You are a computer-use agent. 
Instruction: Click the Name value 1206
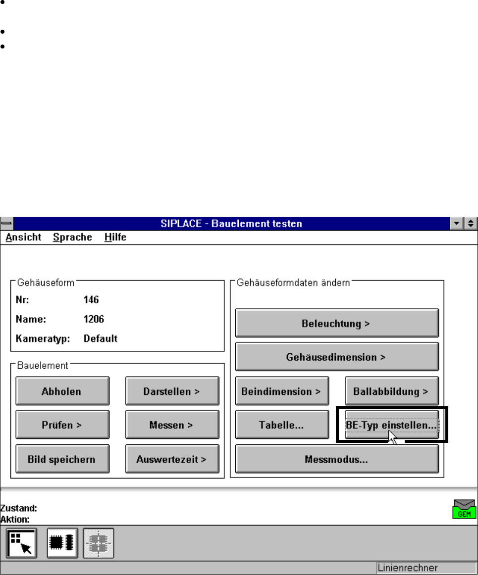click(94, 319)
